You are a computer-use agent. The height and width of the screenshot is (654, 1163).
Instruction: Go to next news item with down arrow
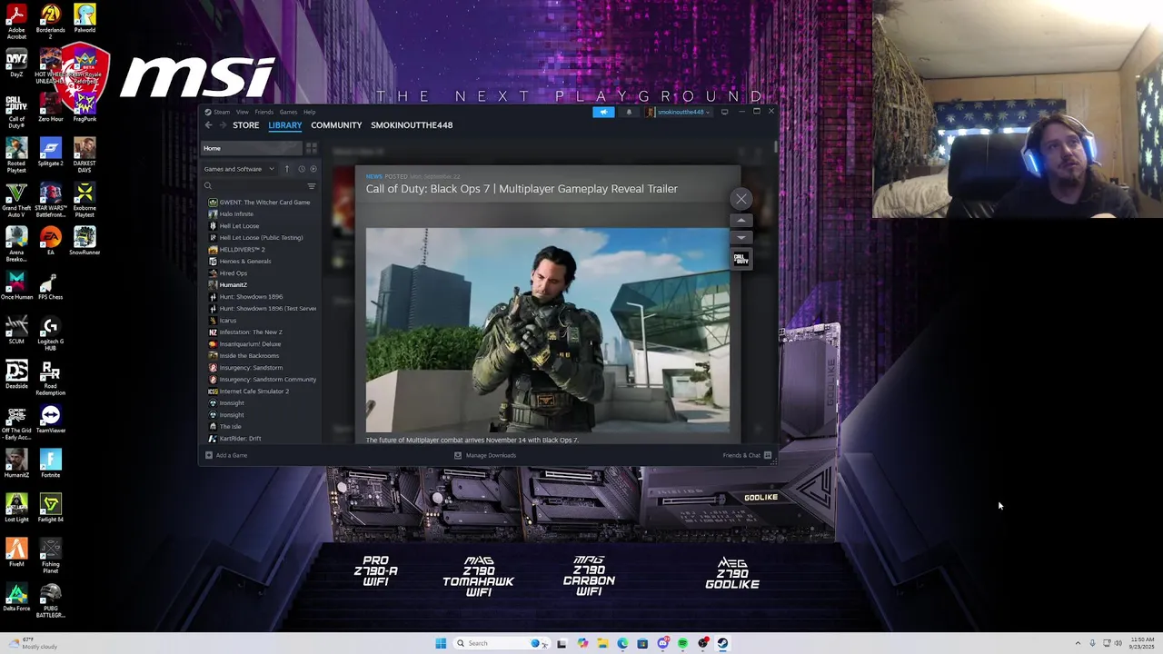tap(741, 237)
